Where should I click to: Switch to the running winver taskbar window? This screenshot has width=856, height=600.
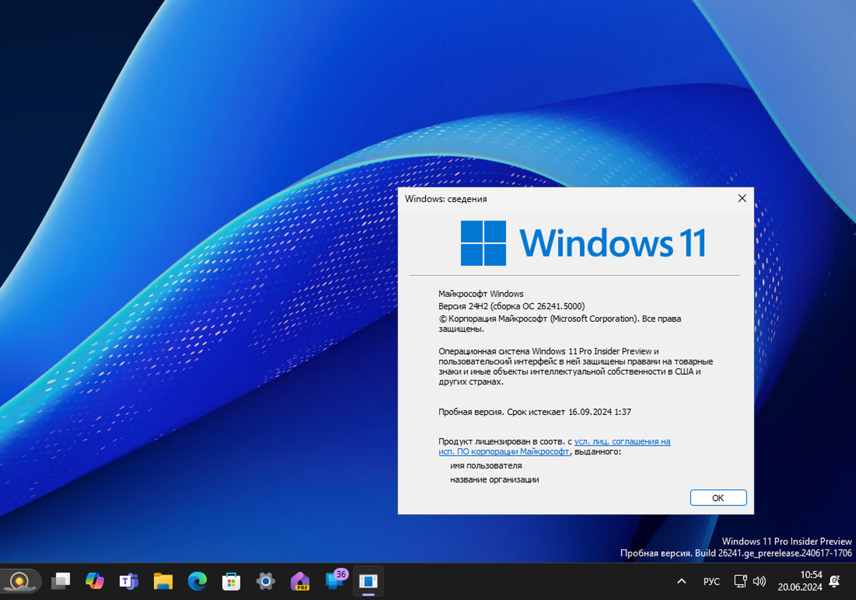(368, 581)
